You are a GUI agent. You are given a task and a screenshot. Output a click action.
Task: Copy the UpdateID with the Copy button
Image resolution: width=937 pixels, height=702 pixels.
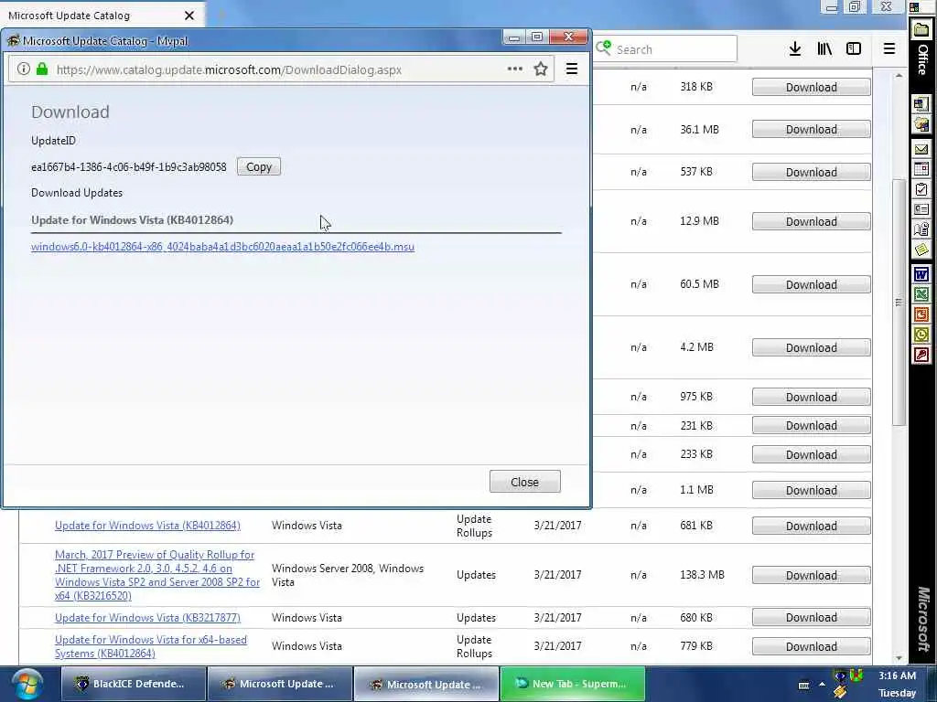tap(259, 166)
